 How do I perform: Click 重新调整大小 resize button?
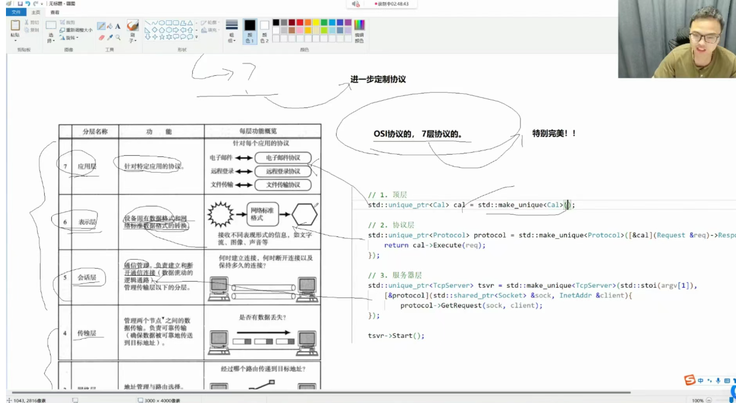(x=76, y=30)
